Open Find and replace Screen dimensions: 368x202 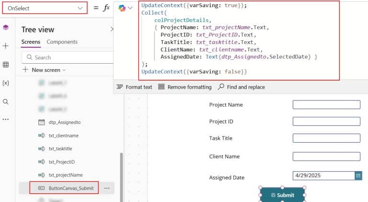point(241,87)
